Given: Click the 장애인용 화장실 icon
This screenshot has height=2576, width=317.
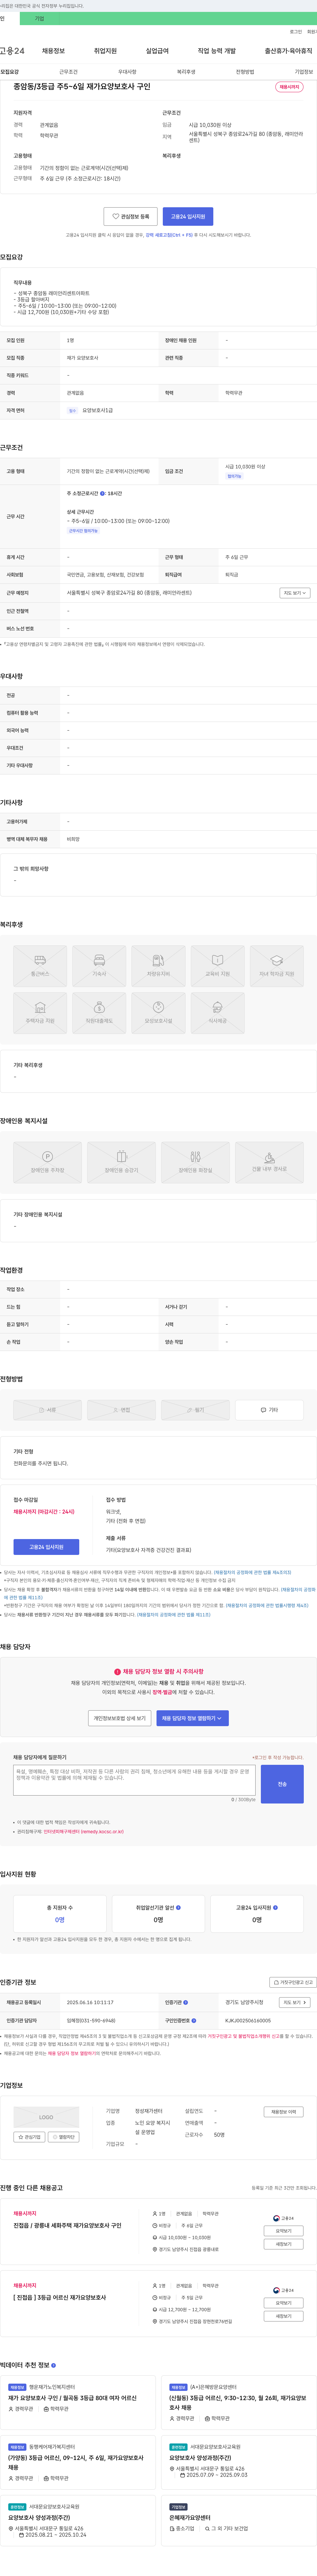Looking at the screenshot, I should click(195, 1162).
